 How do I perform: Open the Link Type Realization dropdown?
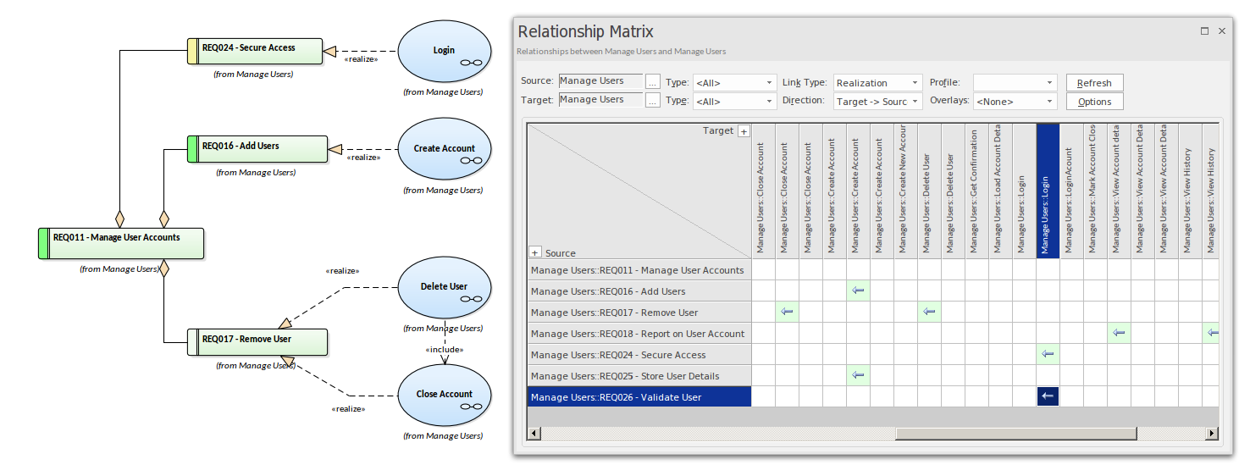click(x=877, y=82)
